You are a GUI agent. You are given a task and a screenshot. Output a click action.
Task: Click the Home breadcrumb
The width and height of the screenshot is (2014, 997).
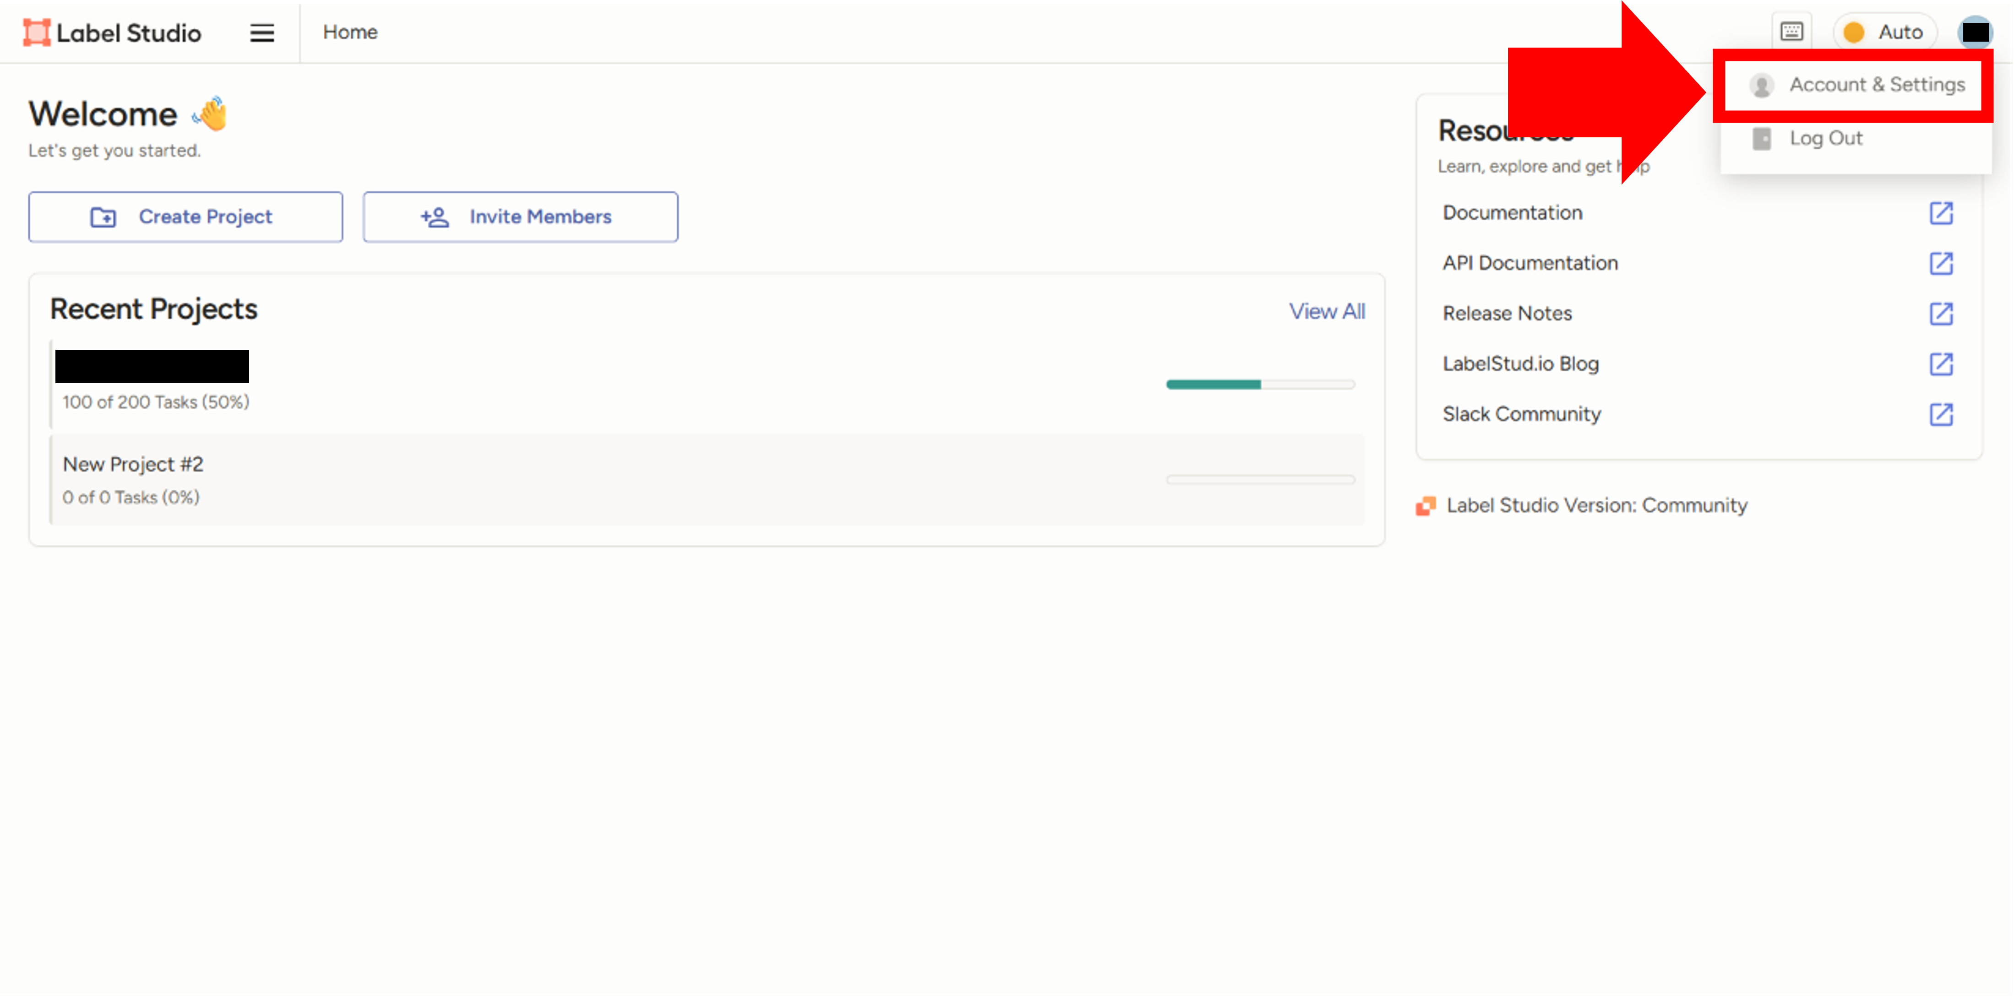click(350, 32)
